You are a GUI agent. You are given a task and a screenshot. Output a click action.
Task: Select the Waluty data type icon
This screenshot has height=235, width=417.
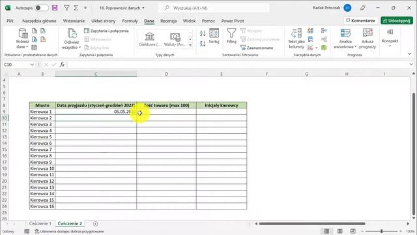pos(175,37)
